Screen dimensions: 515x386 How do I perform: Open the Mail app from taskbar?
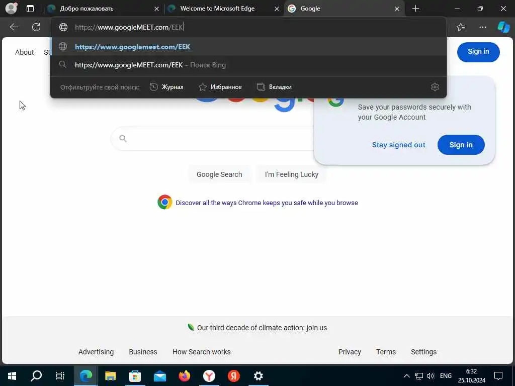click(159, 376)
